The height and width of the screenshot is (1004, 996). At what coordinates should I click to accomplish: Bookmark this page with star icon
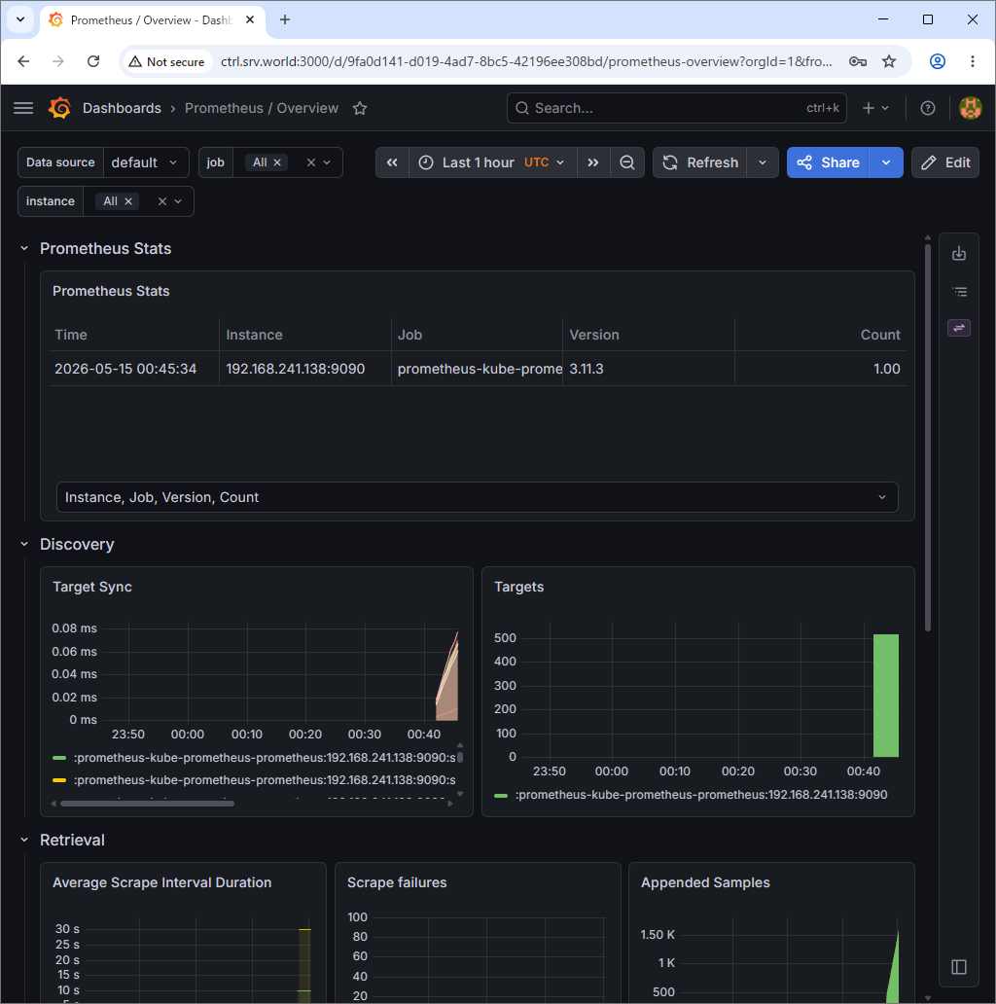pos(889,61)
